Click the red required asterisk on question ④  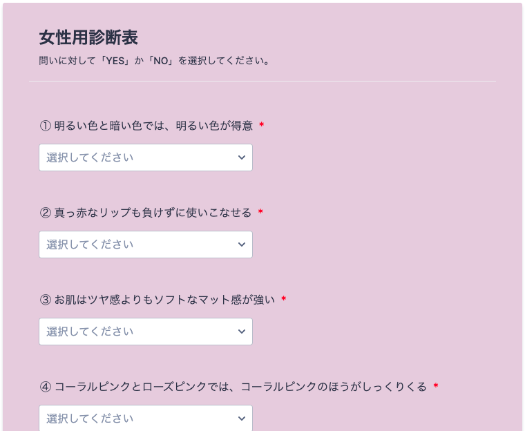(436, 386)
